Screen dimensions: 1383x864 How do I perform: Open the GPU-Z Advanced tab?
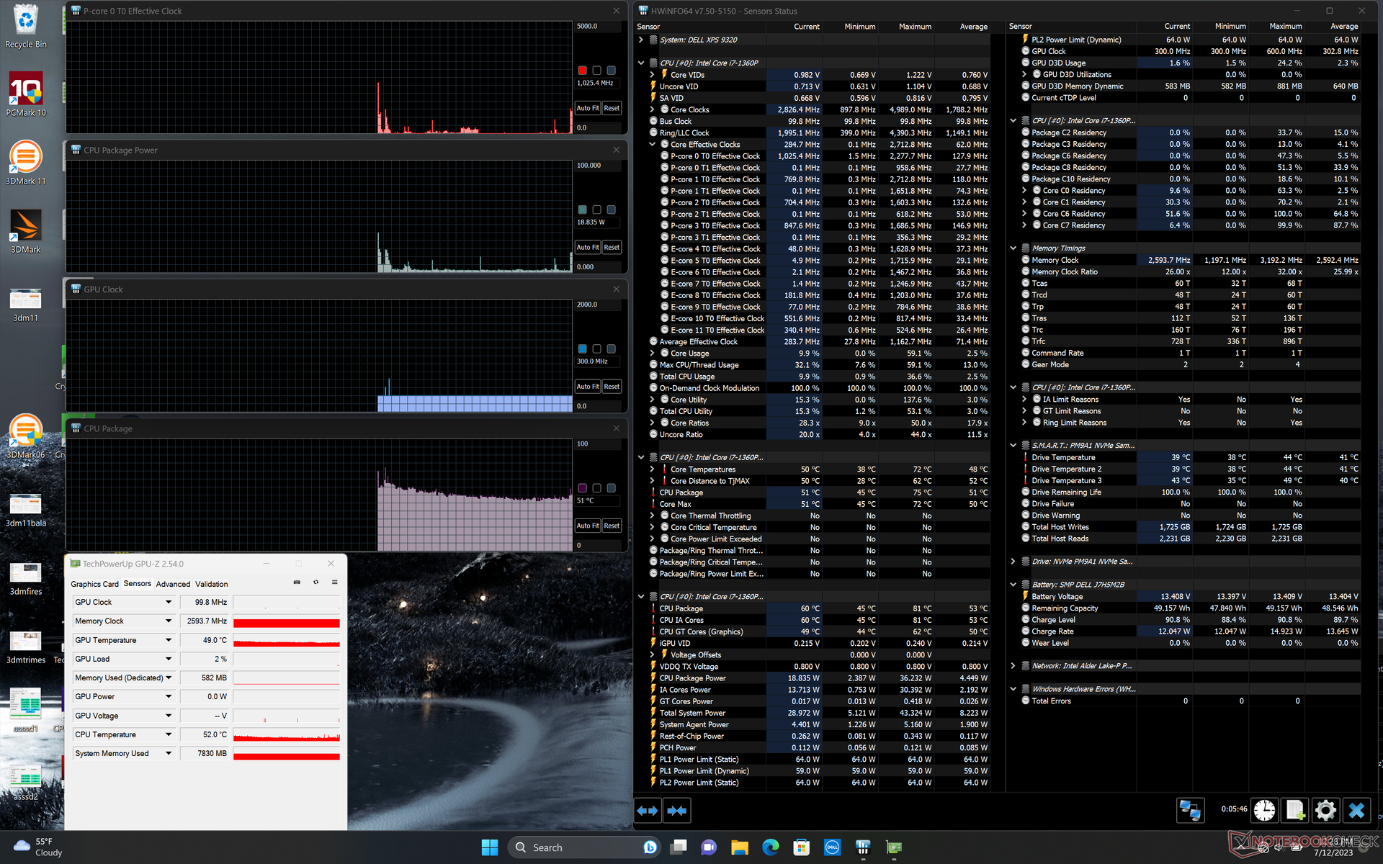click(x=173, y=584)
